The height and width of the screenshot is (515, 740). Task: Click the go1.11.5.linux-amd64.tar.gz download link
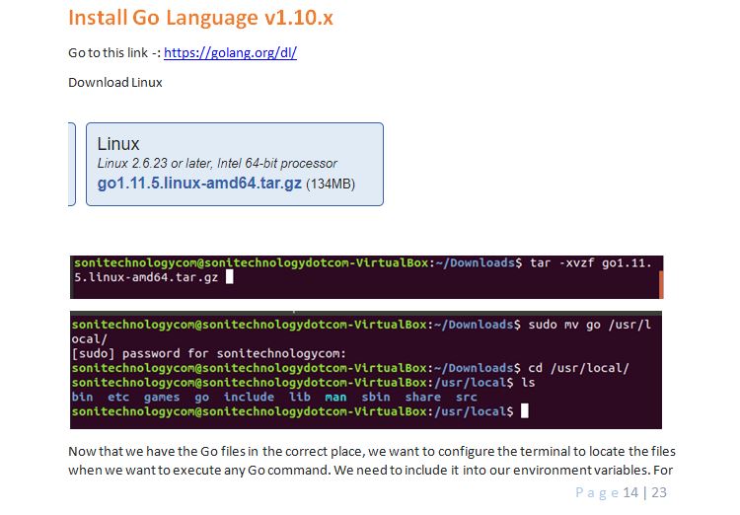(199, 184)
